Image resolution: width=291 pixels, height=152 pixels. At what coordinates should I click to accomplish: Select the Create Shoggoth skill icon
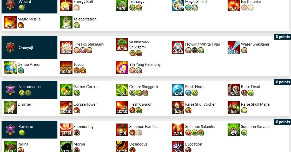[x=122, y=90]
